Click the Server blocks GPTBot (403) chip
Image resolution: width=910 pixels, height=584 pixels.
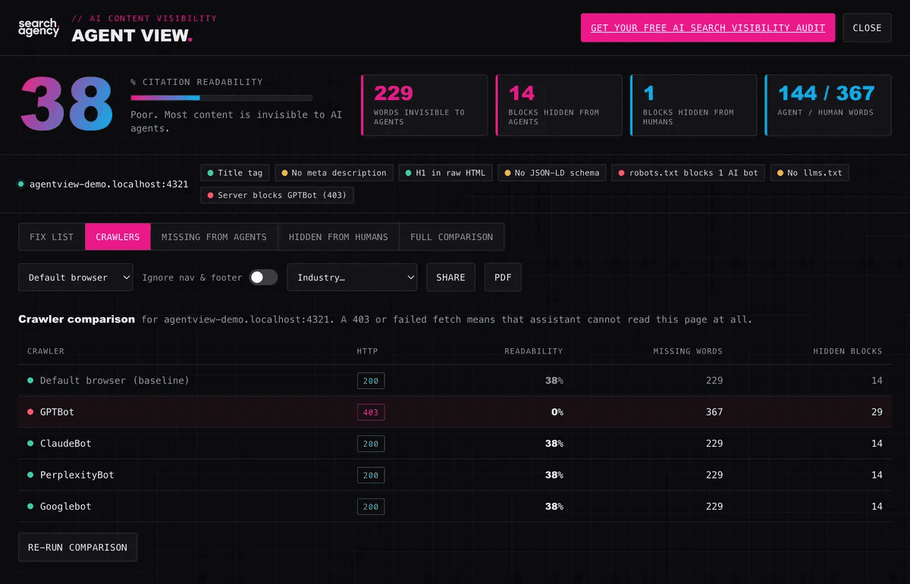[278, 196]
